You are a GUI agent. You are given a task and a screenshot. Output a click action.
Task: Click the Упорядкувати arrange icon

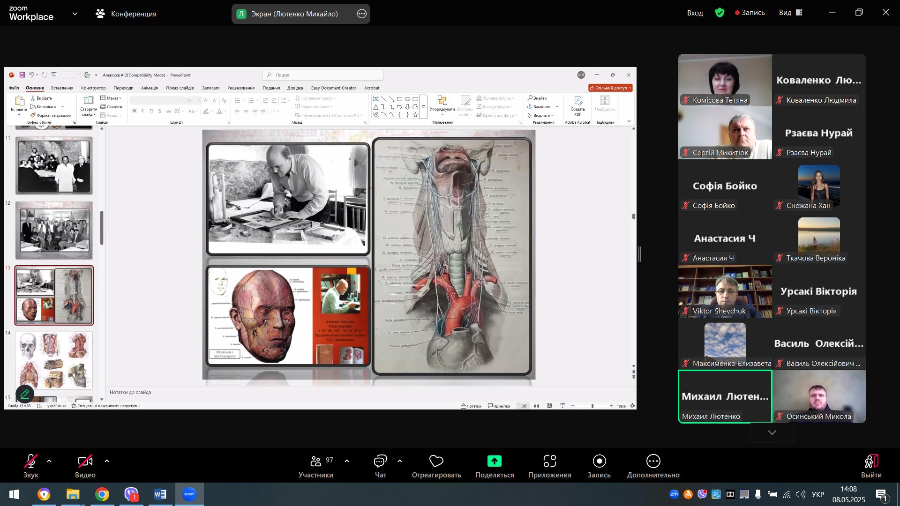click(442, 101)
